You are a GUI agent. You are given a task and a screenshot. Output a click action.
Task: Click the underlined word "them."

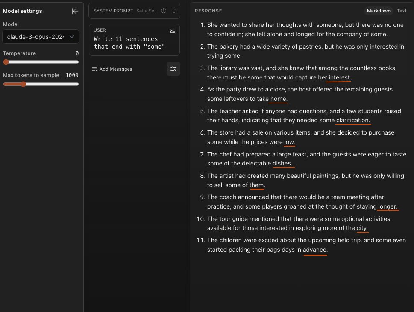(x=257, y=185)
